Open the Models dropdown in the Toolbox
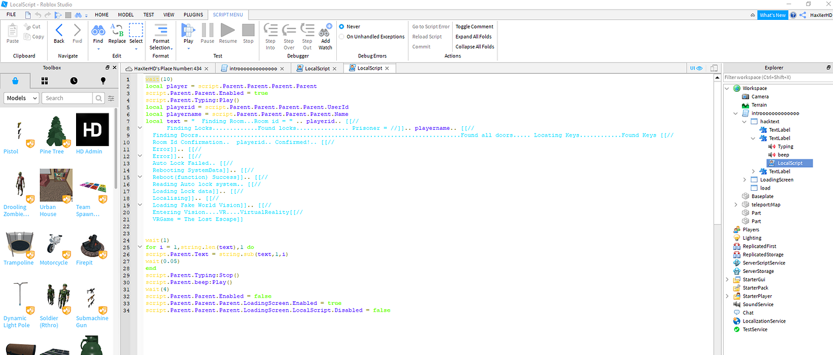833x355 pixels. (x=21, y=97)
